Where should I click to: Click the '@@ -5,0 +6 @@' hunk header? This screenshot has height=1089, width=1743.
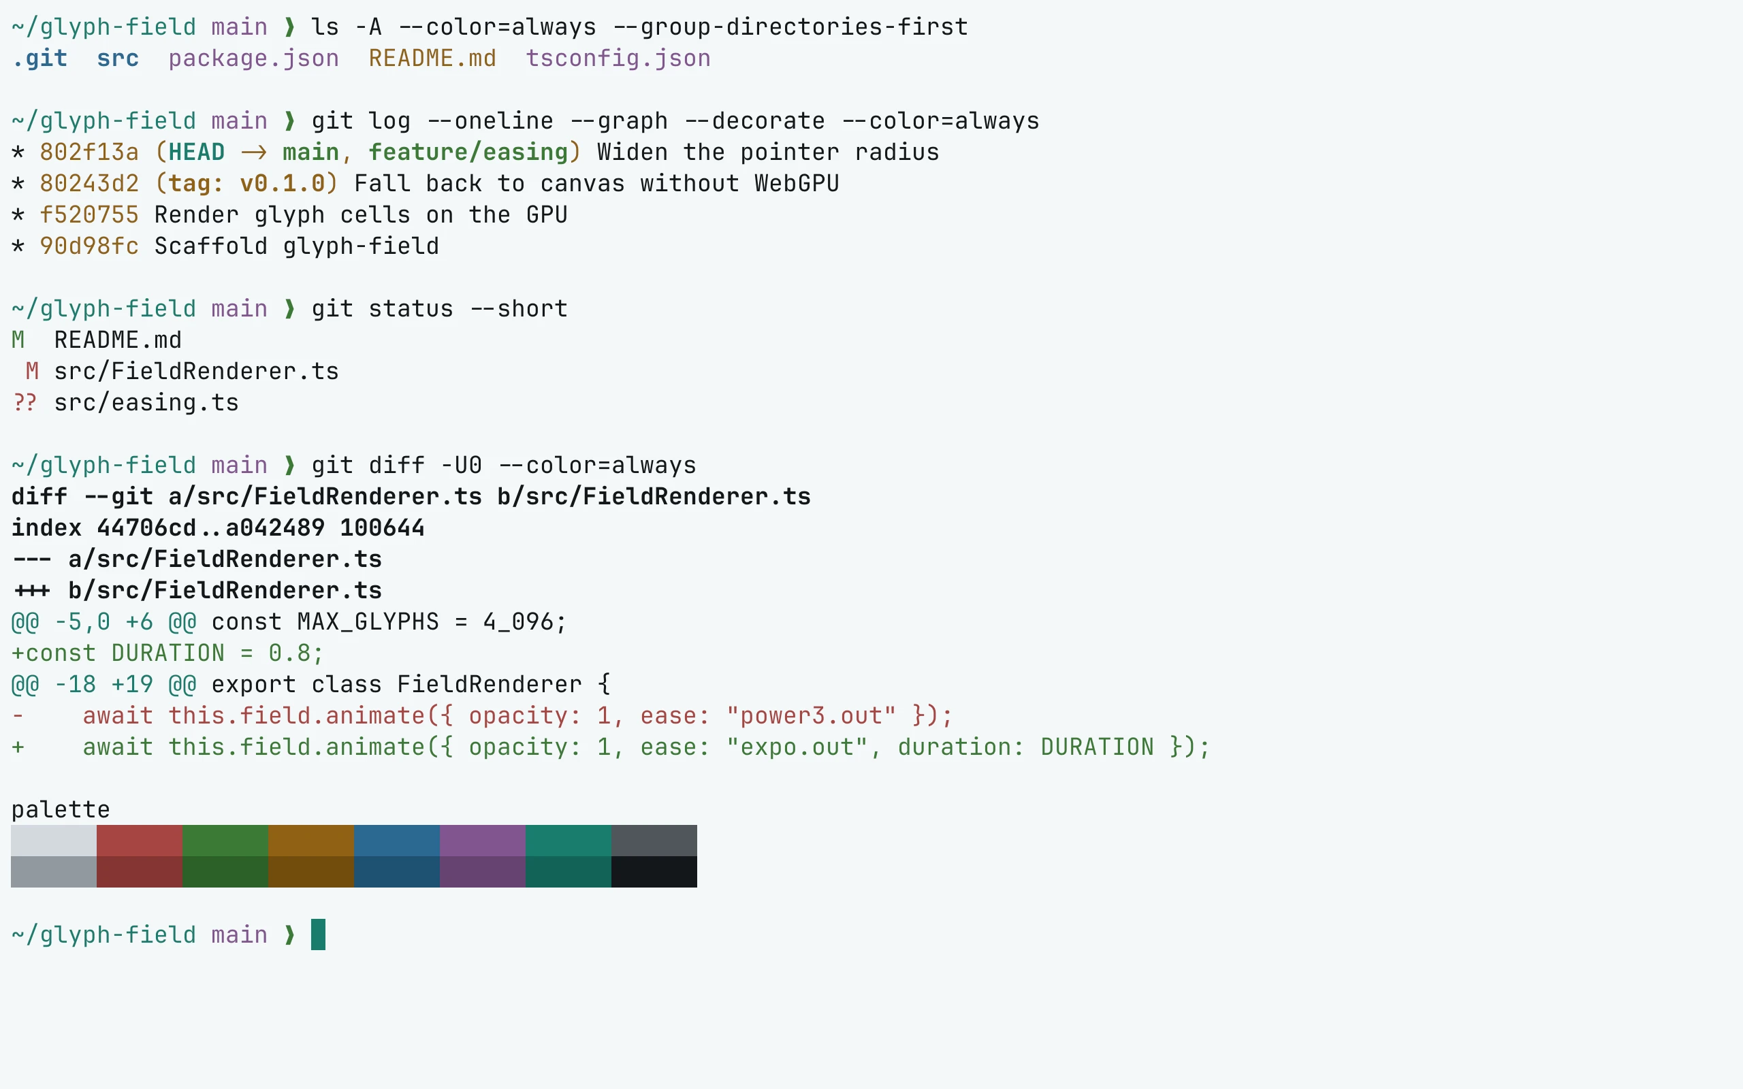[x=103, y=621]
